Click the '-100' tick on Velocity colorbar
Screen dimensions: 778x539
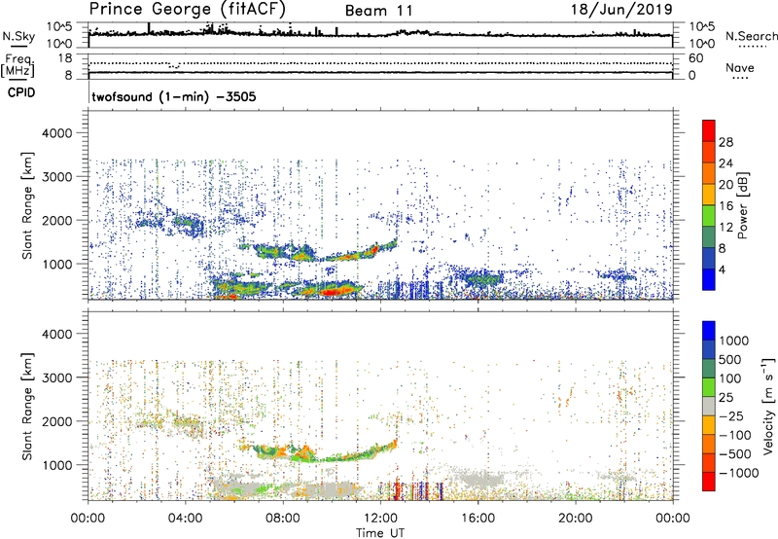734,435
